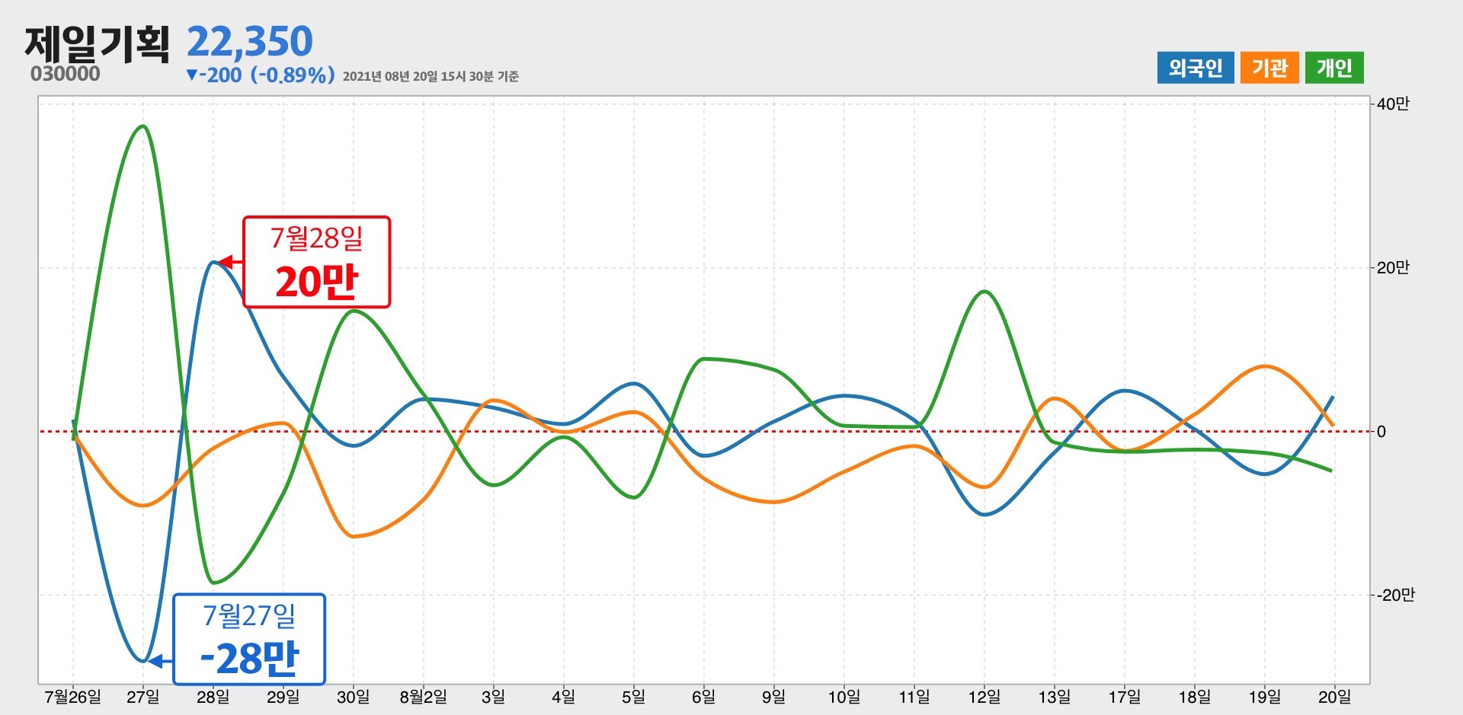
Task: Click the -20만 y-axis label
Action: tap(1396, 595)
